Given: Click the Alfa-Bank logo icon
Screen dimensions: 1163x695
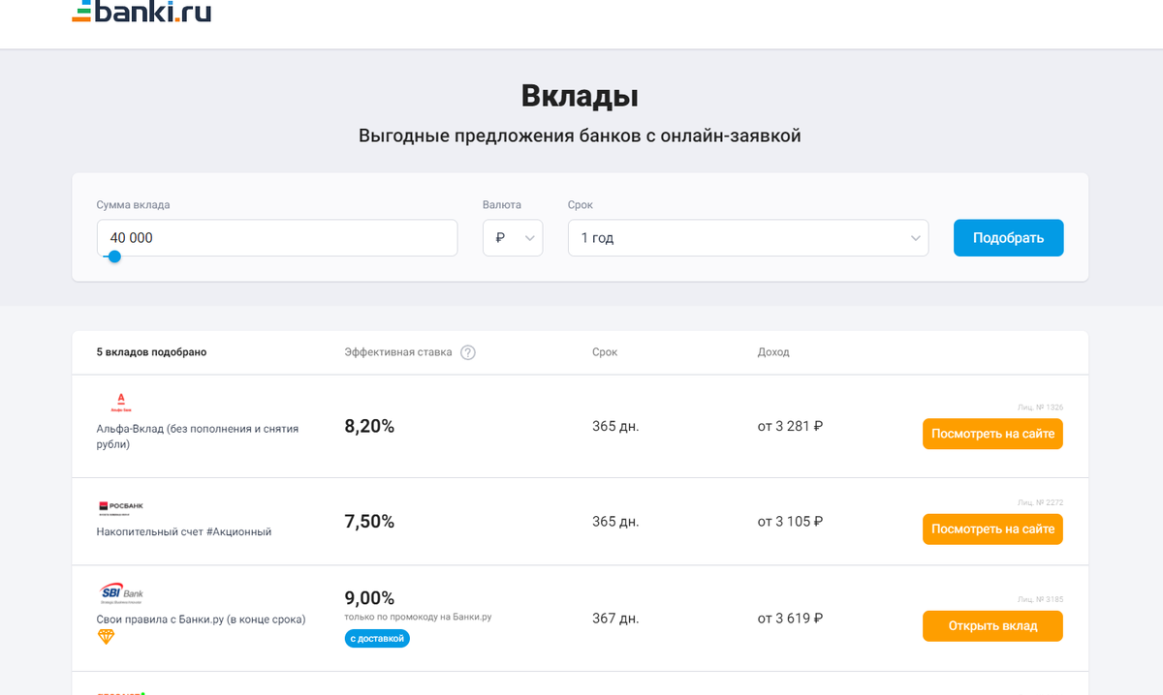Looking at the screenshot, I should click(121, 402).
